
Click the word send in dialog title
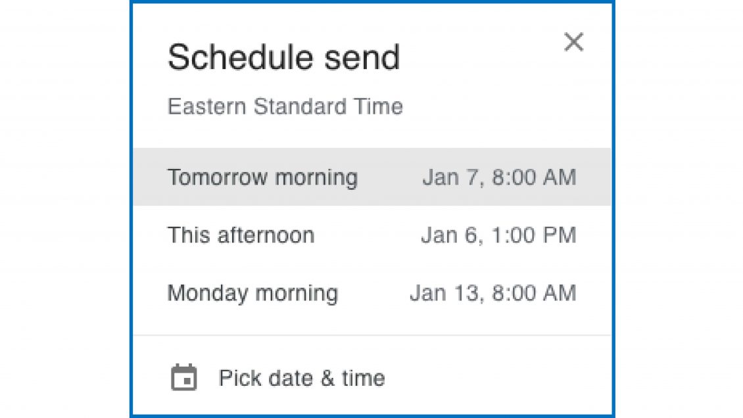(x=362, y=57)
